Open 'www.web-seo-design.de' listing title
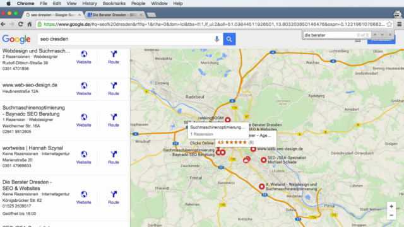404x227 pixels. (30, 85)
